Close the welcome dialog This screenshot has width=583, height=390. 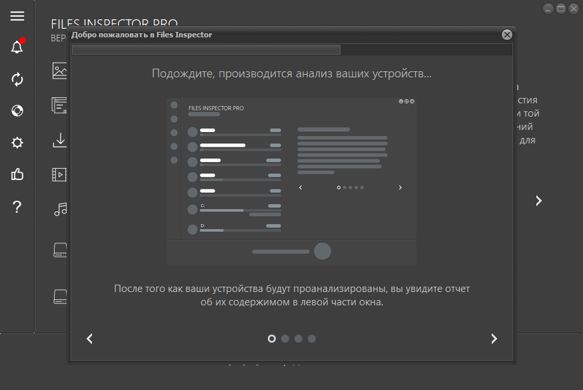(507, 35)
